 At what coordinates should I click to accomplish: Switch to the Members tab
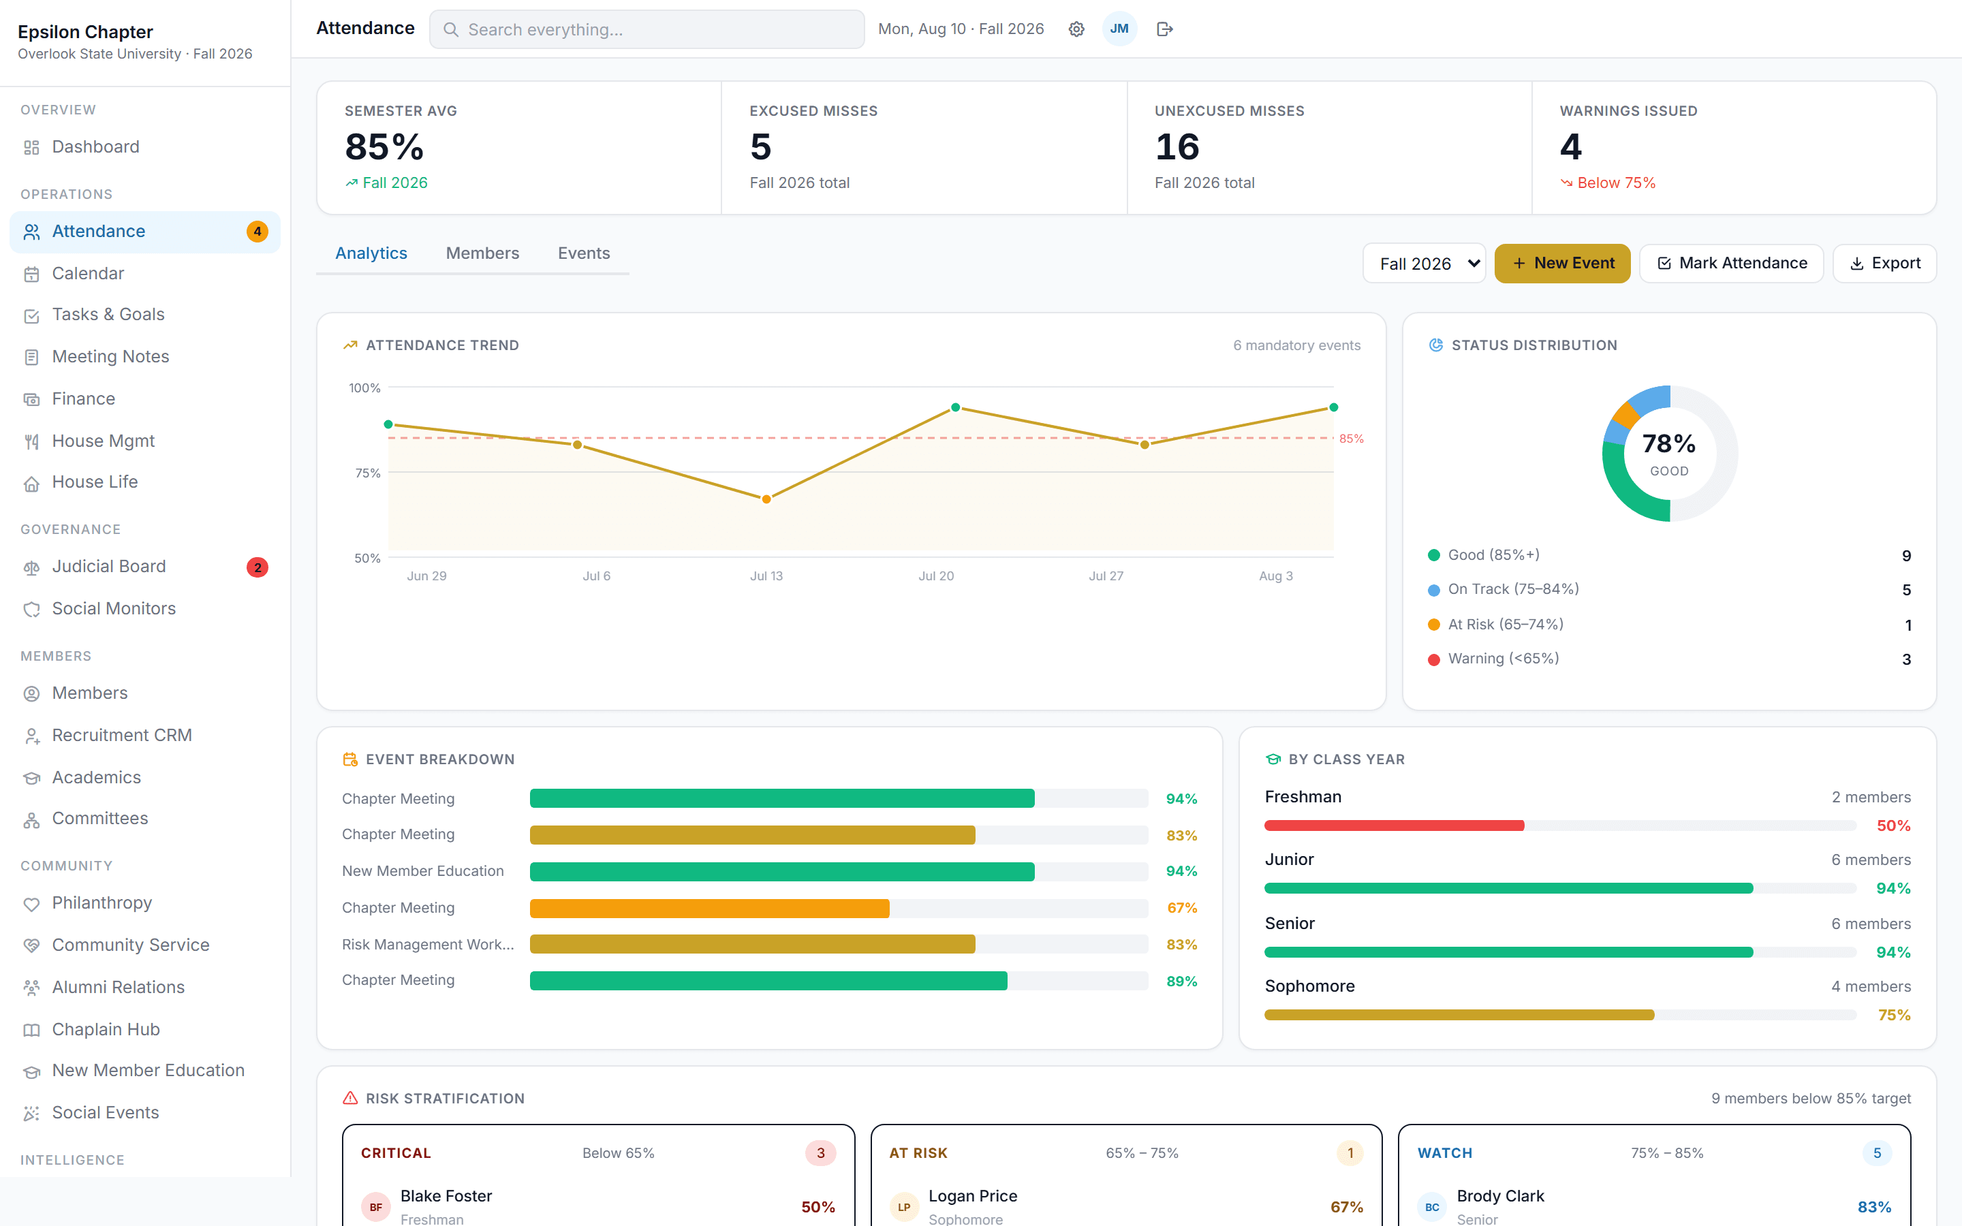click(482, 253)
